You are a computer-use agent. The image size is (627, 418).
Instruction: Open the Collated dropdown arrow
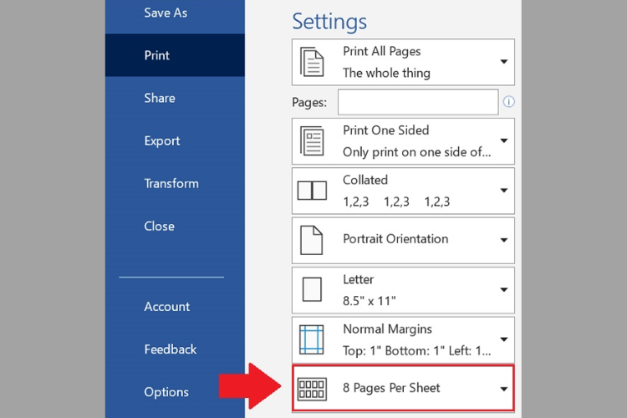(x=504, y=191)
